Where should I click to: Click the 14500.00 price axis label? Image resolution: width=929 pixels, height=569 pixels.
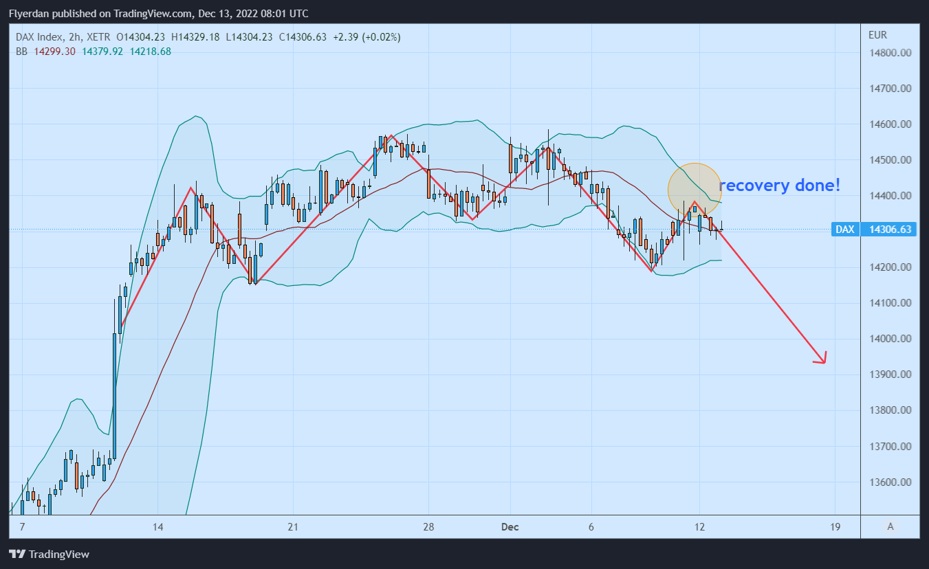click(x=891, y=160)
